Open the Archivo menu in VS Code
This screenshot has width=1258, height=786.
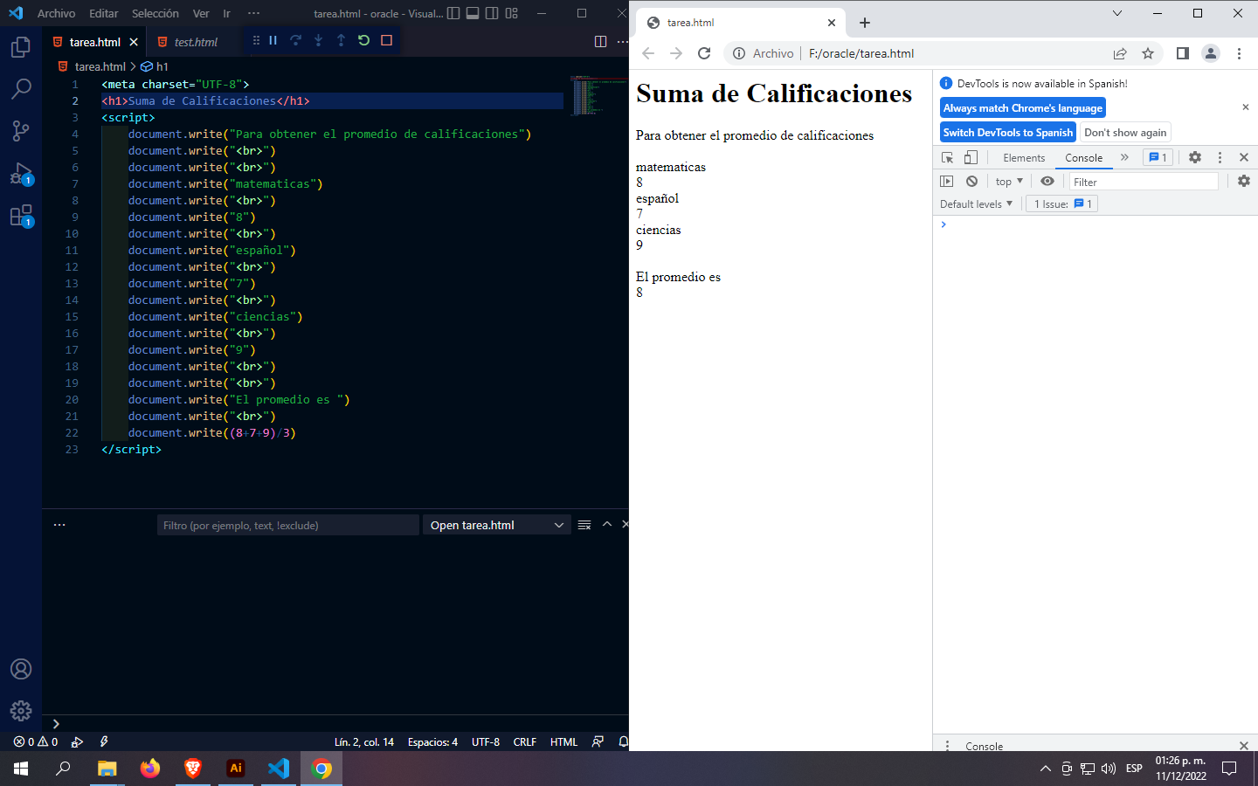56,13
